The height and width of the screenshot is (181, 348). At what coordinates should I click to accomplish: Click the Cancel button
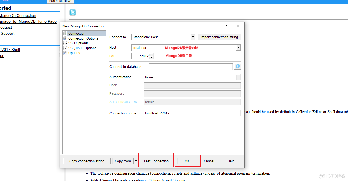coord(209,161)
